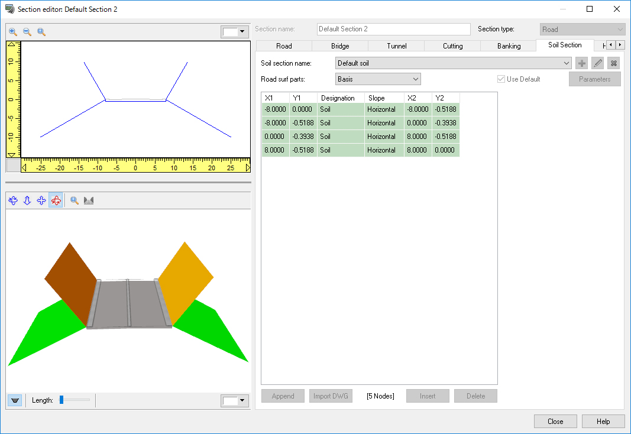
Task: Select the four-arrow pan tool in 3D toolbar
Action: (41, 200)
